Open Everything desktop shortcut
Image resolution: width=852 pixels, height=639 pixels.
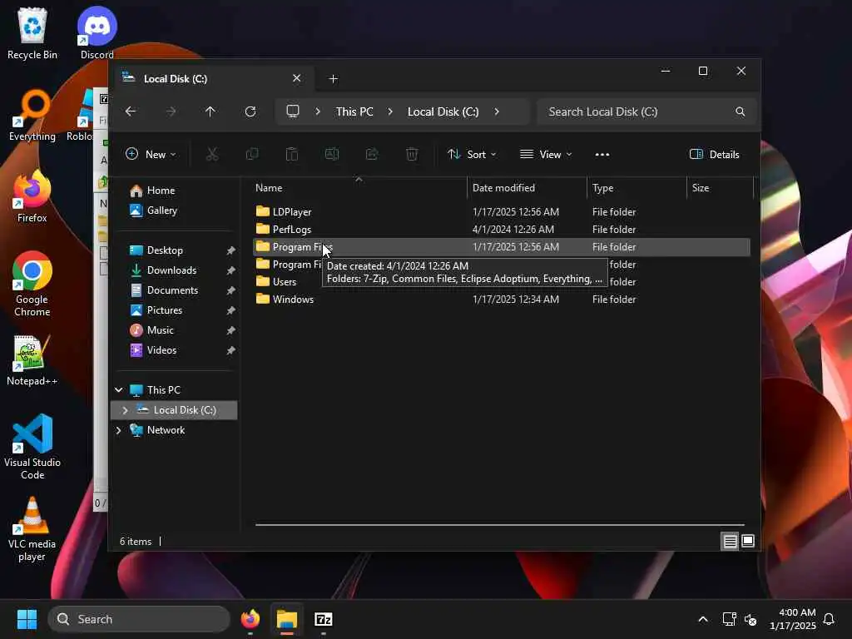pyautogui.click(x=32, y=115)
